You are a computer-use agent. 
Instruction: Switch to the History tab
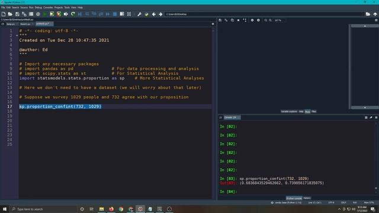point(307,198)
